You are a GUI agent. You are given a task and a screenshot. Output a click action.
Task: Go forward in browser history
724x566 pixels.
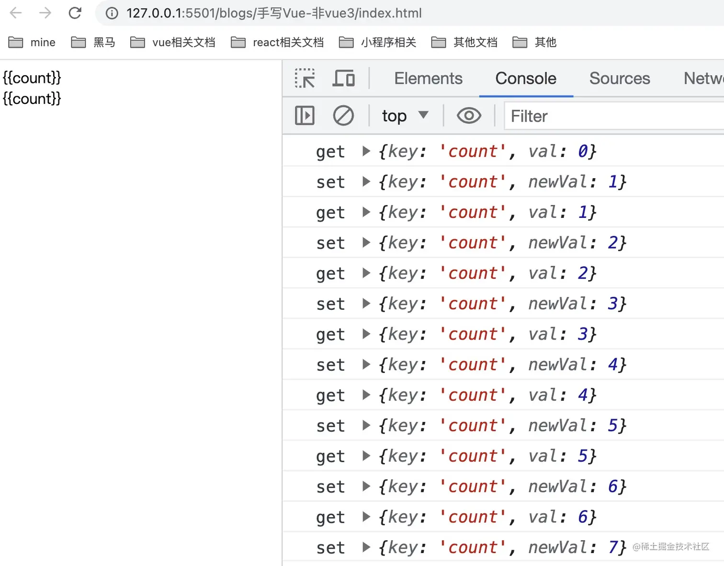(45, 13)
